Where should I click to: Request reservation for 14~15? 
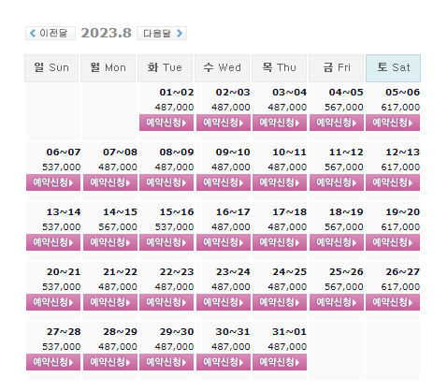(x=110, y=242)
